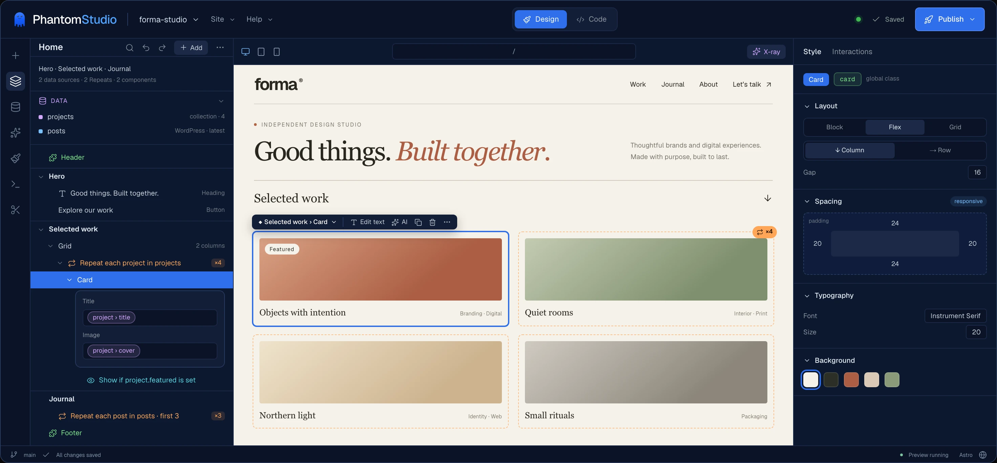Open the Style tab
The width and height of the screenshot is (997, 463).
point(812,52)
